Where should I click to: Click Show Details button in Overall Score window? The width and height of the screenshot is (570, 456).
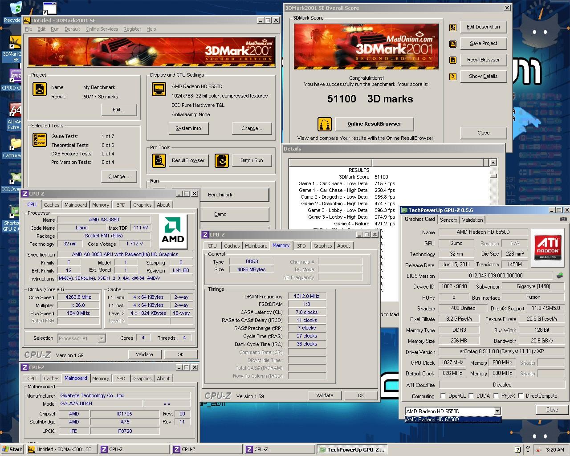(483, 76)
